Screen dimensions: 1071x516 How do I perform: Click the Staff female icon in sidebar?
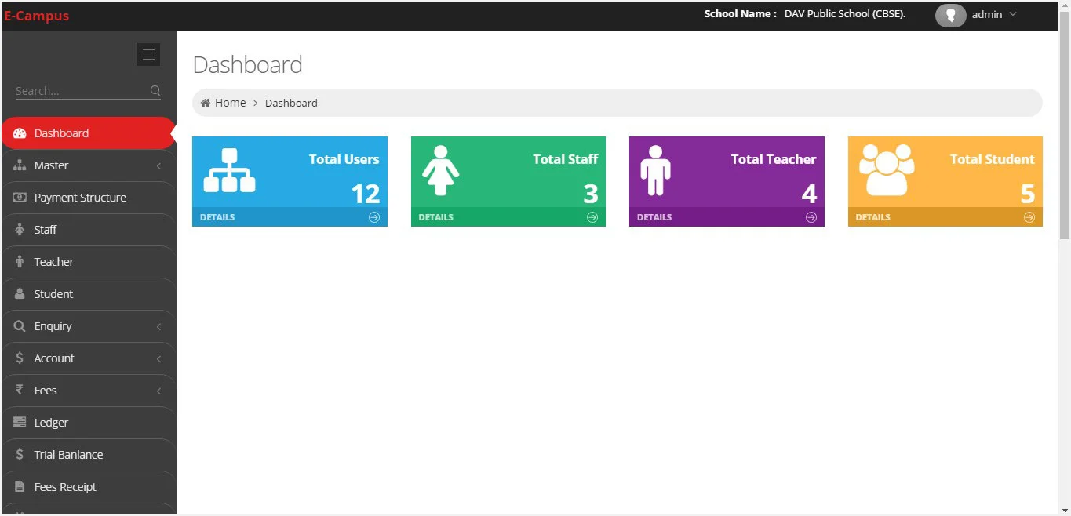point(20,230)
